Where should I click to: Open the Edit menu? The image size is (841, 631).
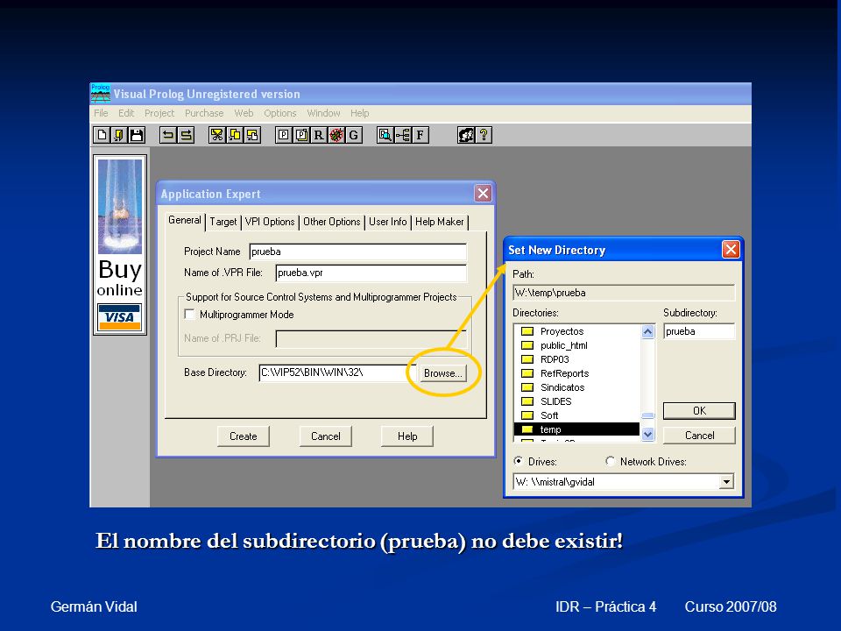tap(126, 113)
